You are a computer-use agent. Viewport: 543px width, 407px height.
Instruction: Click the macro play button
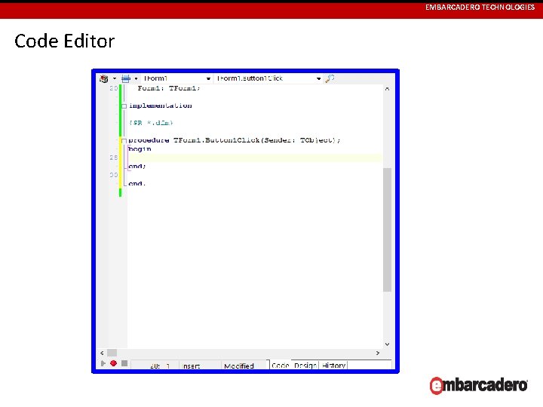tap(103, 363)
